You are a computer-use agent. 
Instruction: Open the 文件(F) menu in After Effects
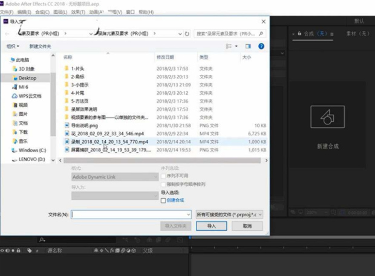(7, 12)
